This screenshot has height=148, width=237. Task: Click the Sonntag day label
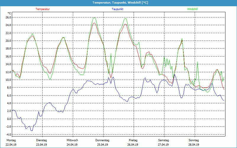click(194, 140)
